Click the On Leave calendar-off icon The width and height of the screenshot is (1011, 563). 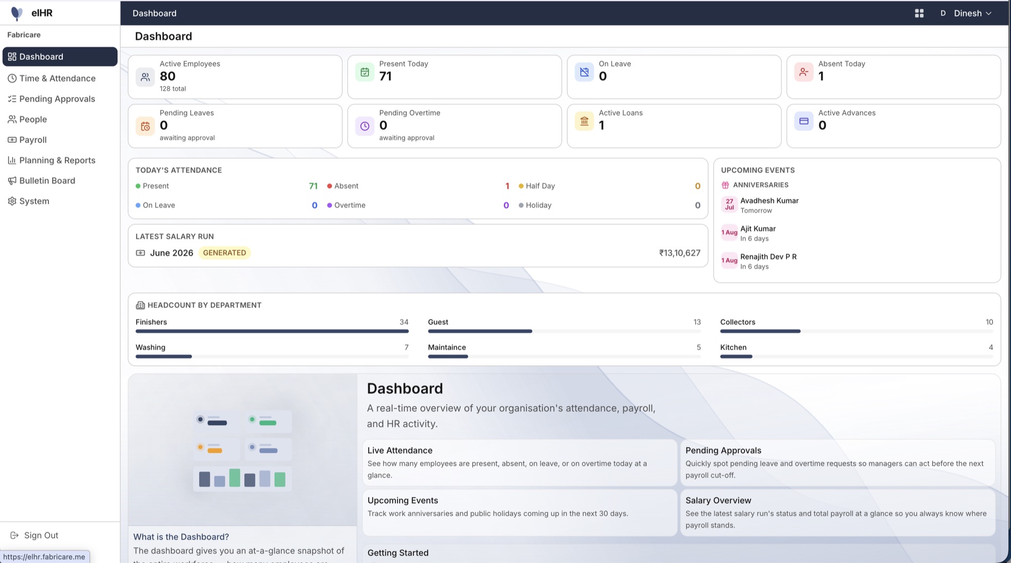coord(584,72)
